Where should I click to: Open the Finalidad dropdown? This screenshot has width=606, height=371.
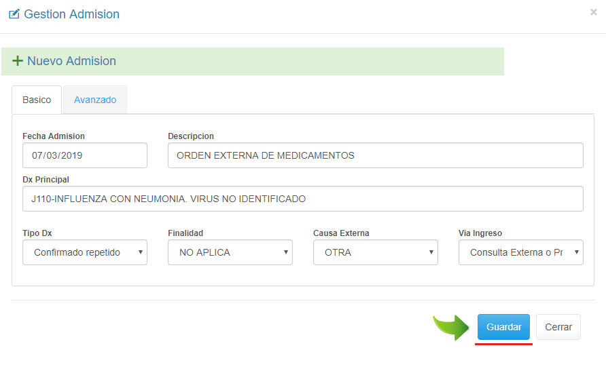(x=230, y=252)
